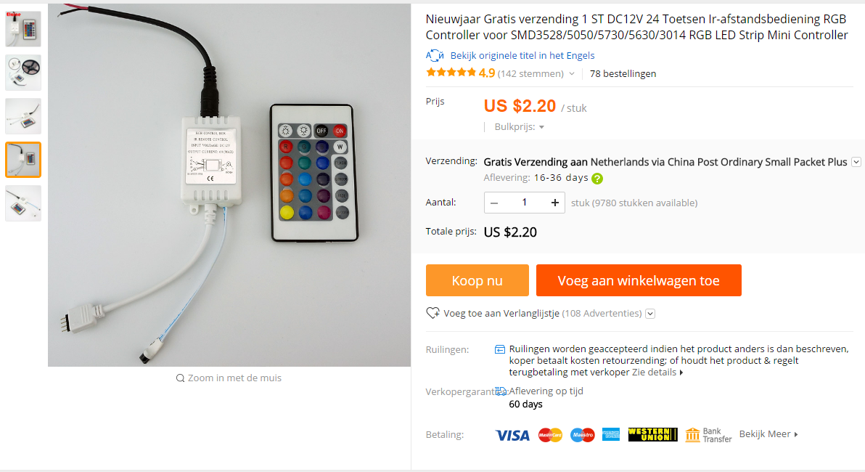This screenshot has width=865, height=472.
Task: Click the quantity input field
Action: (525, 203)
